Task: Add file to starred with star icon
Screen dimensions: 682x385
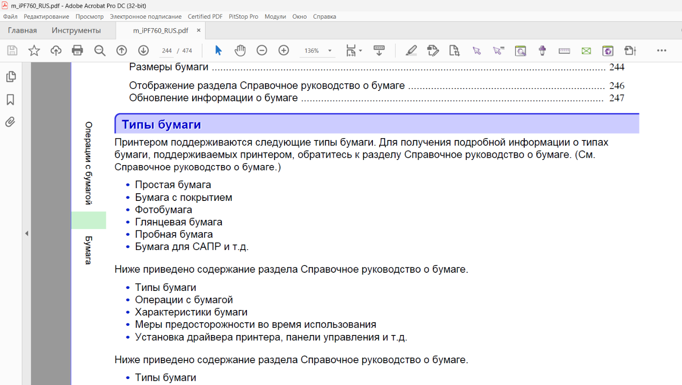Action: tap(34, 50)
